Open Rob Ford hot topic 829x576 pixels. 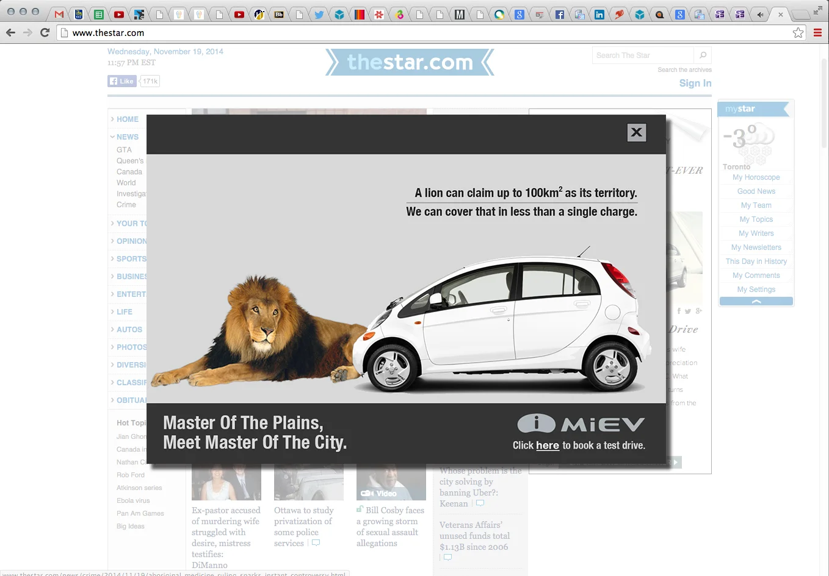tap(131, 475)
